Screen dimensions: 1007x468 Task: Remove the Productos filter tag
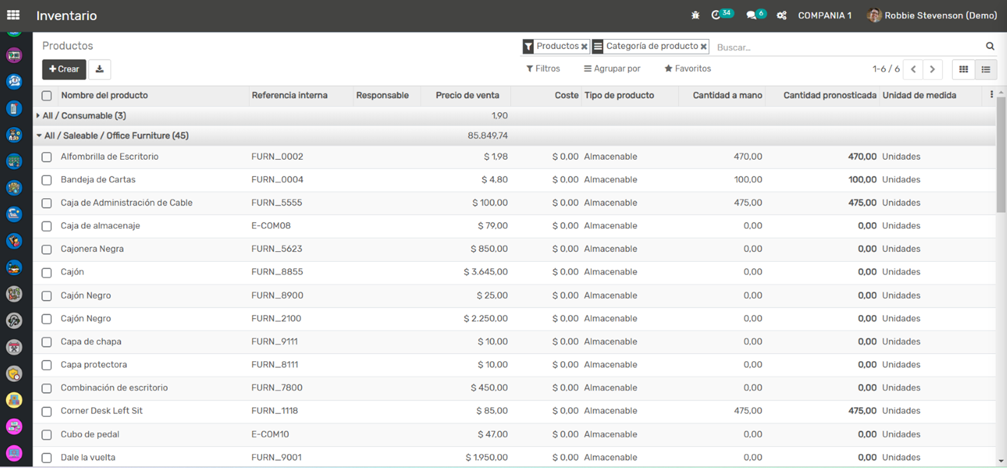pyautogui.click(x=584, y=46)
